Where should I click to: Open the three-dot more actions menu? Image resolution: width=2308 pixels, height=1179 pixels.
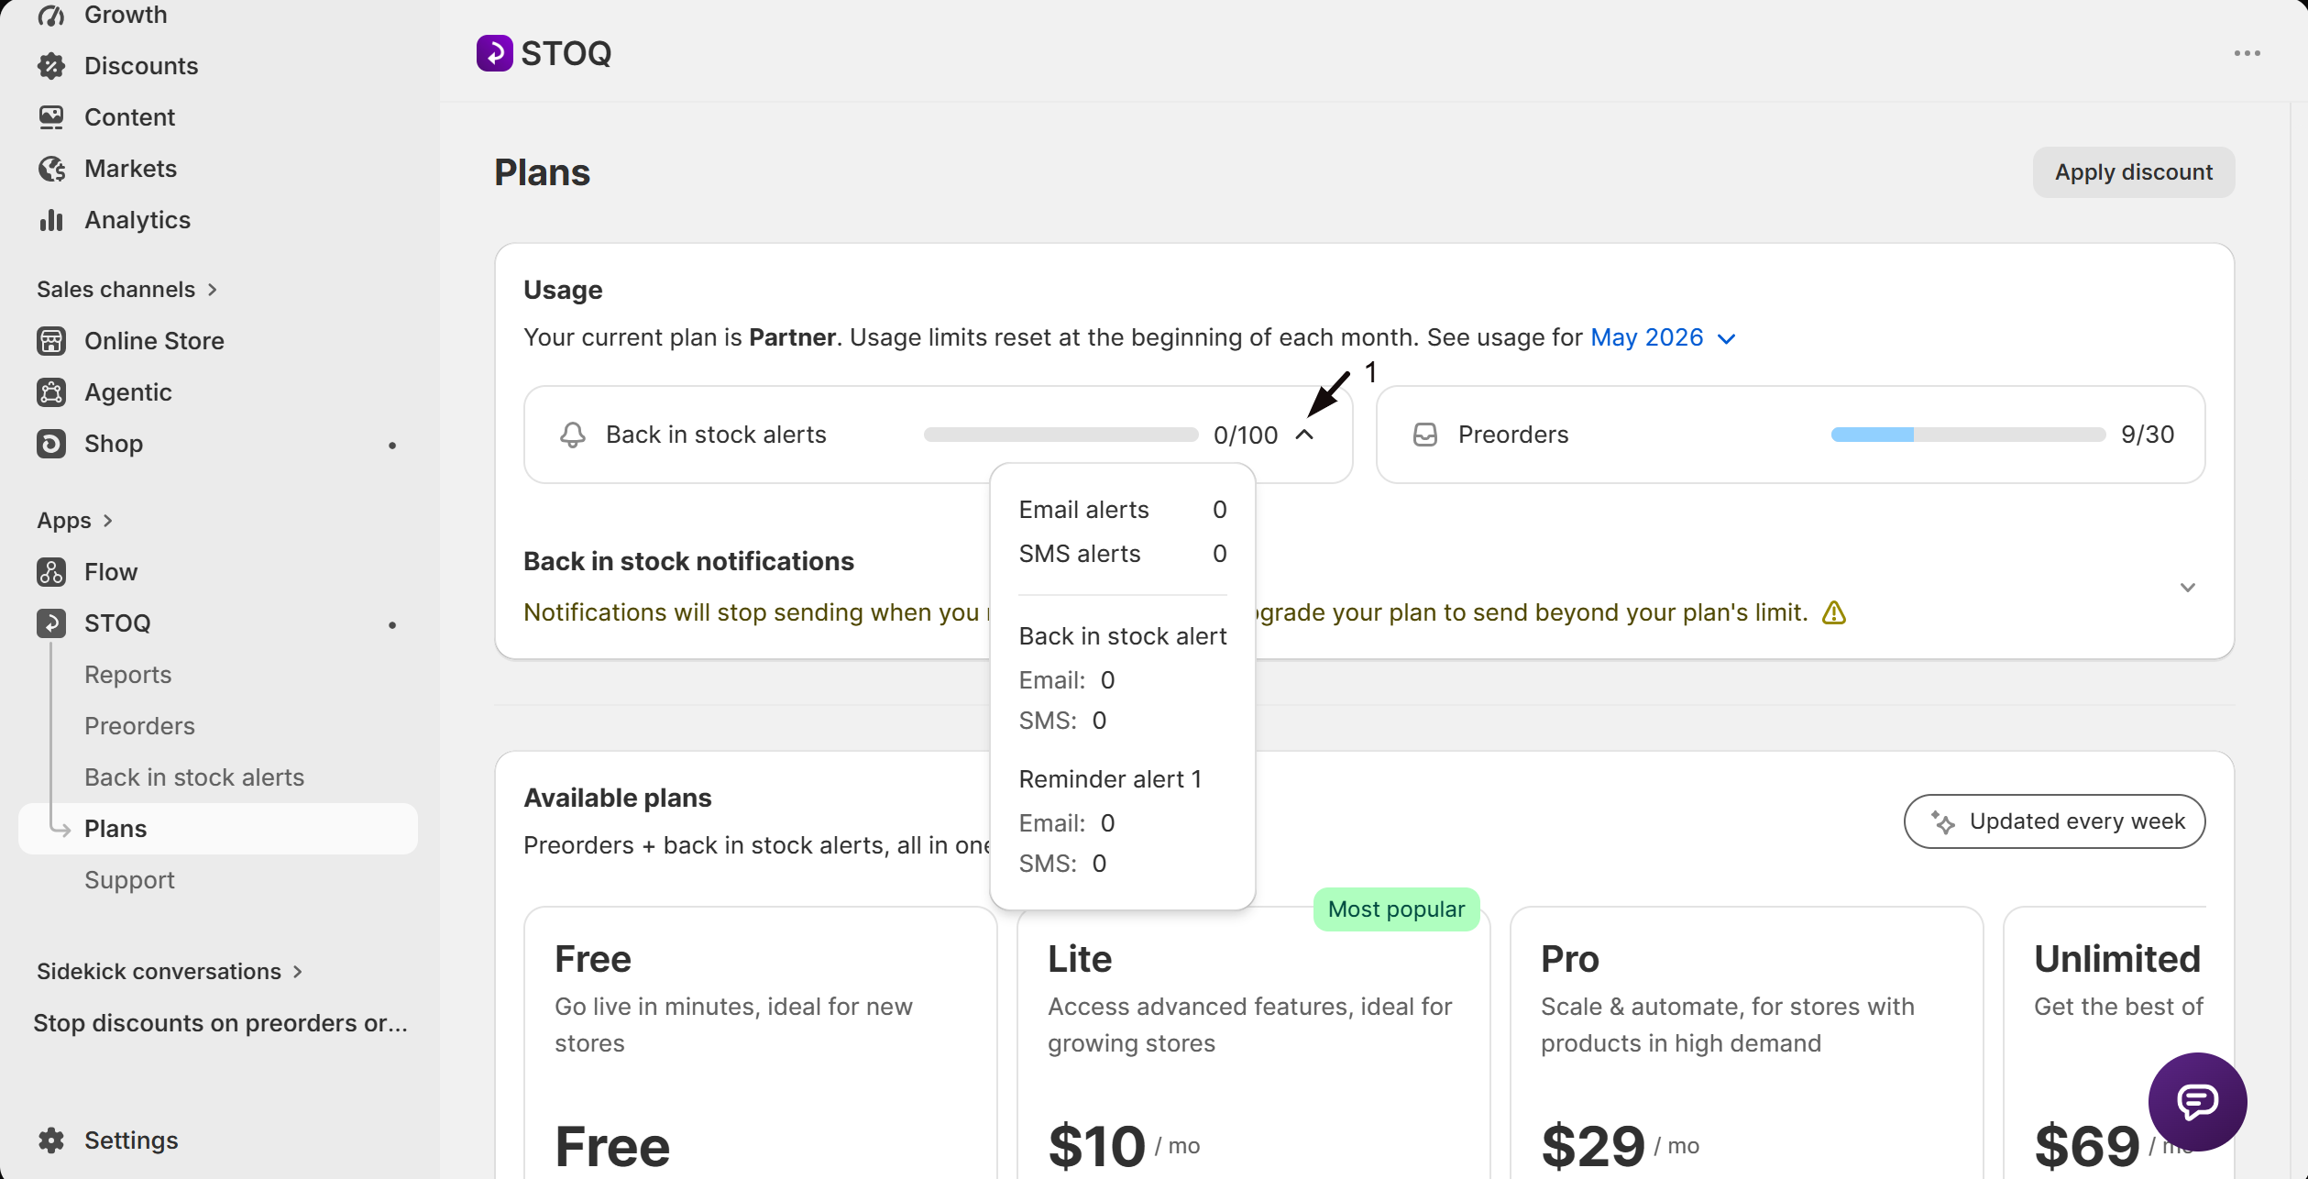[2247, 53]
